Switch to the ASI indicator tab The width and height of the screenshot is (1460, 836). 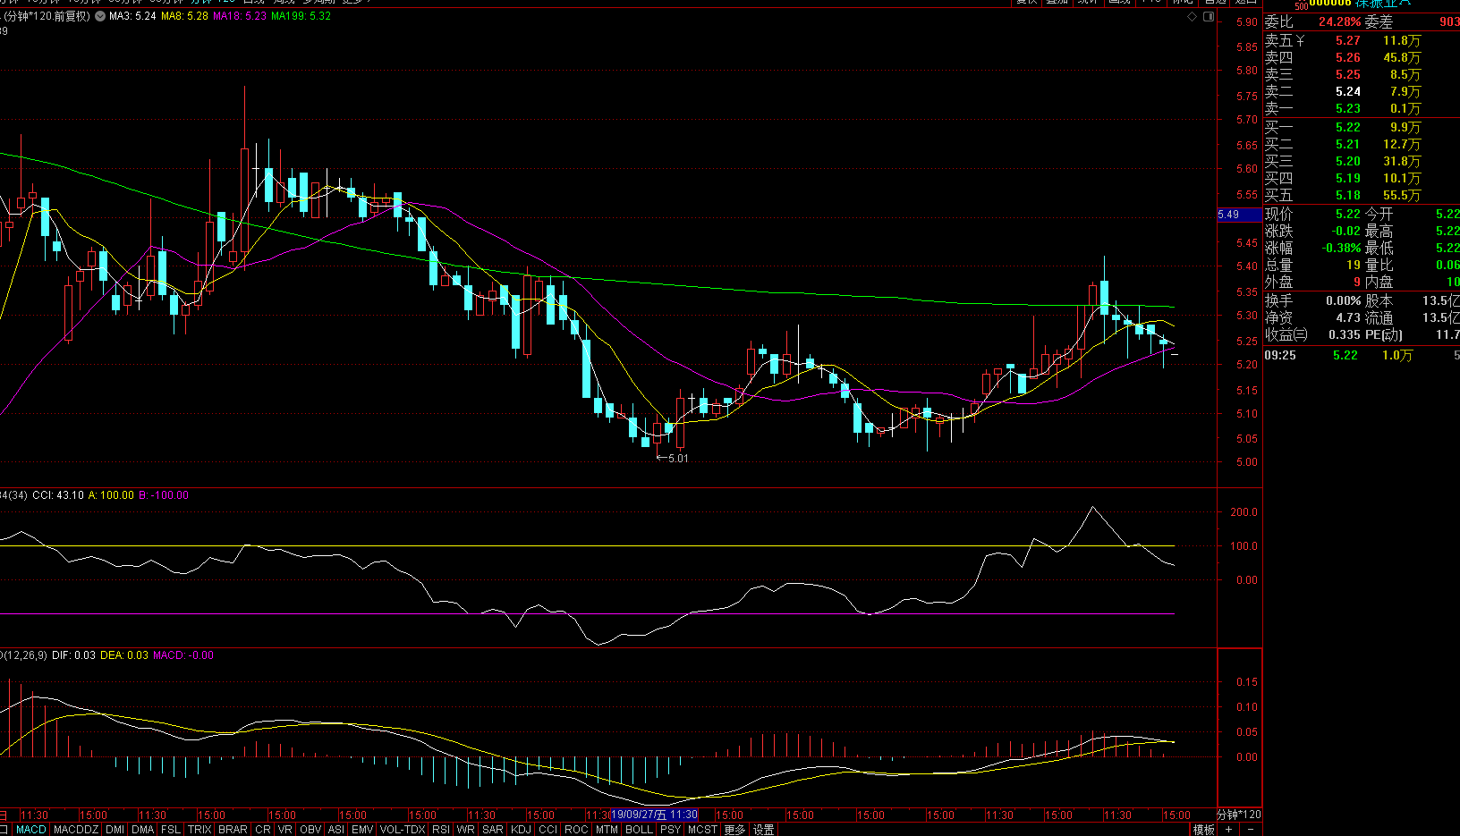point(336,830)
